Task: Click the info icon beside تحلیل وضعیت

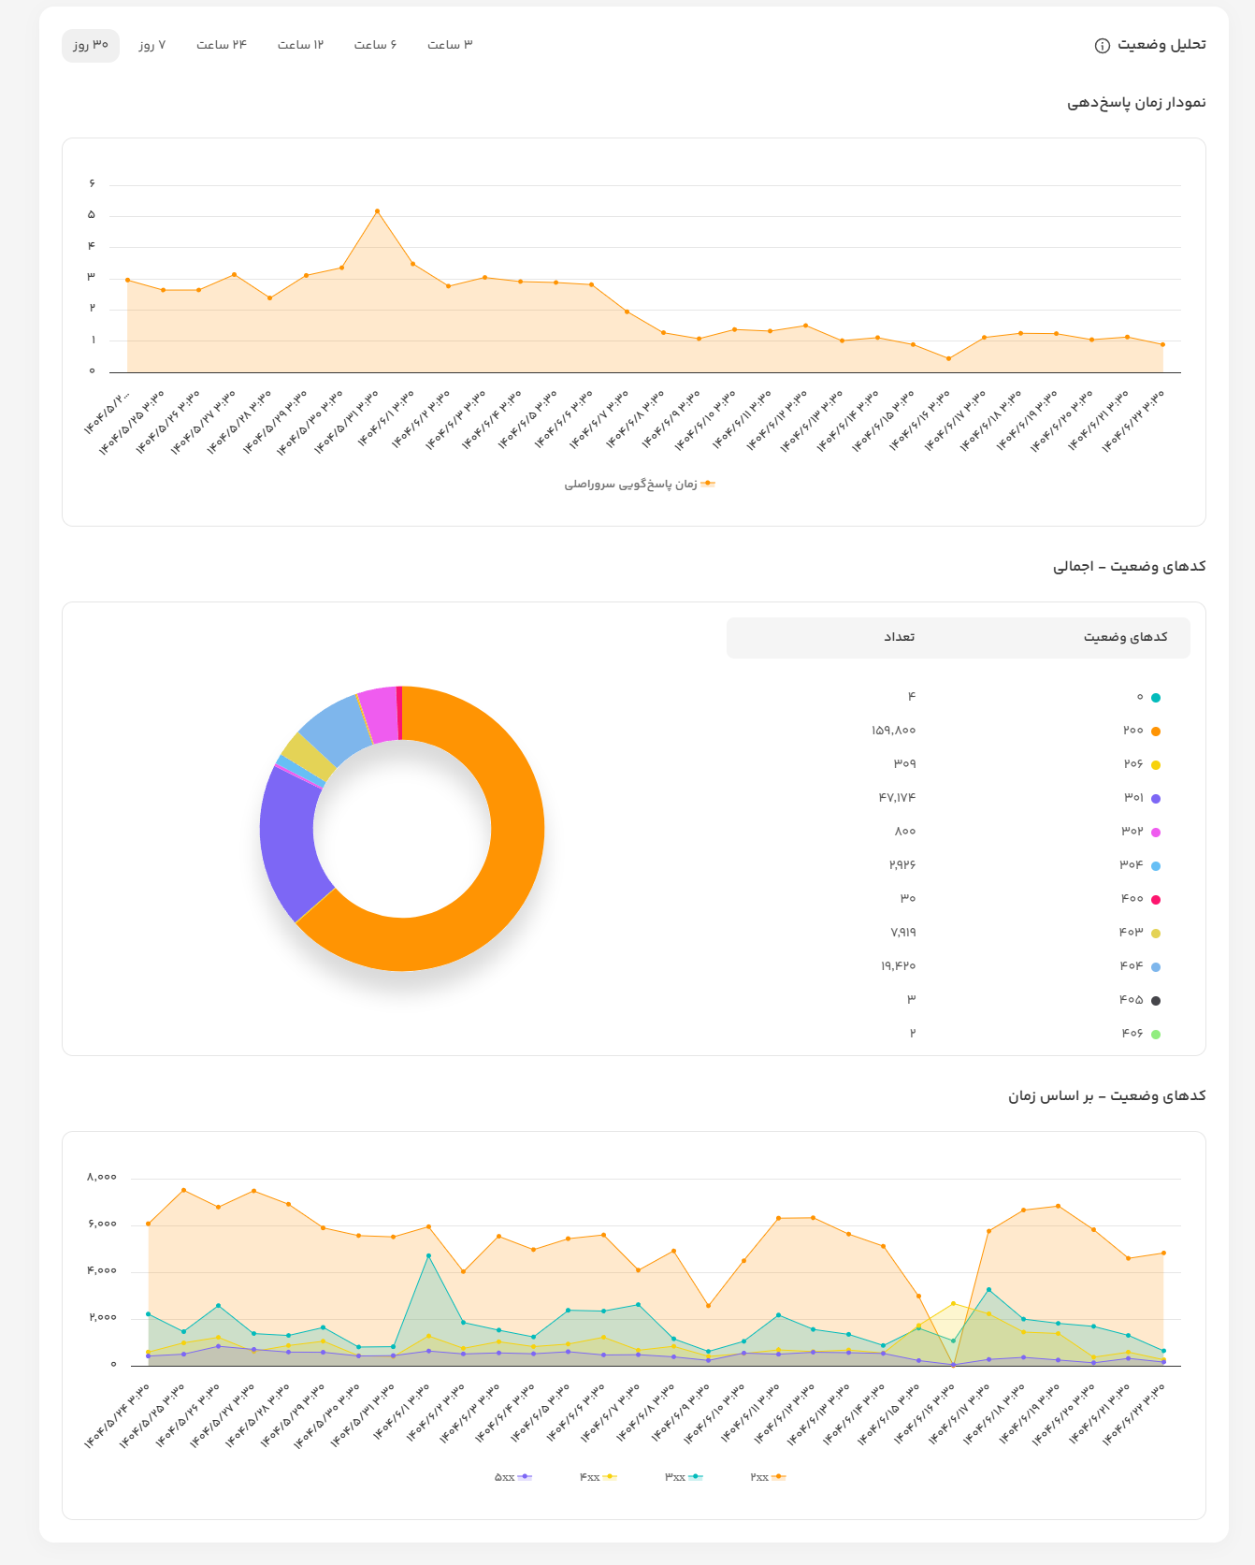Action: click(x=1102, y=46)
